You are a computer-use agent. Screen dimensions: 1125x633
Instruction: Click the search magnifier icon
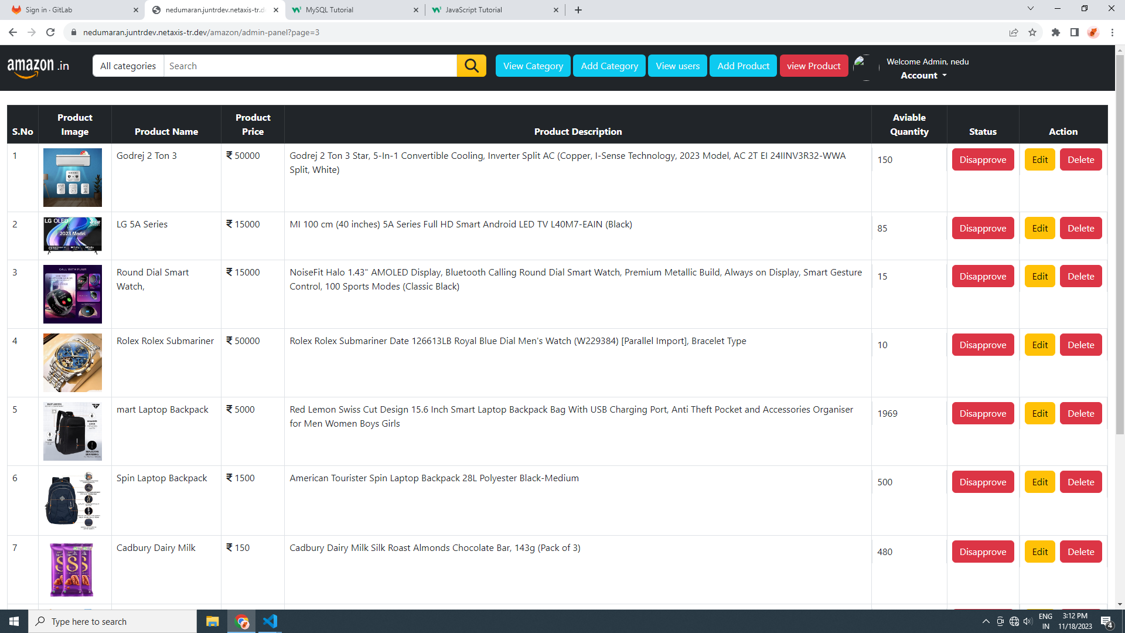pyautogui.click(x=471, y=66)
